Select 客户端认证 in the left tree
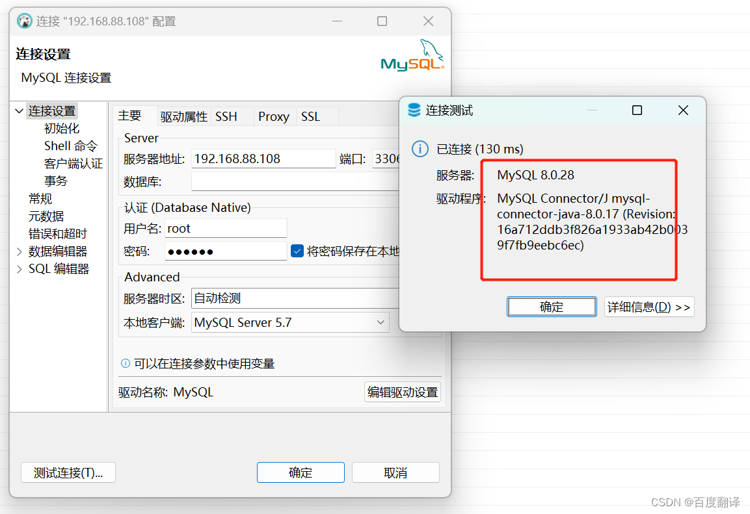This screenshot has height=514, width=750. tap(74, 163)
